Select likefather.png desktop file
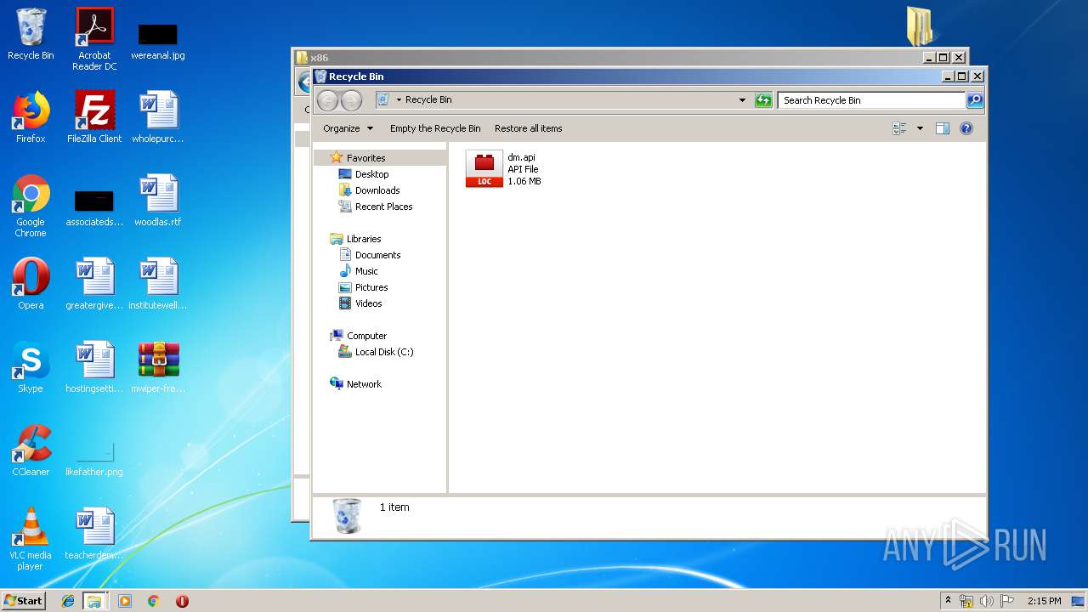 click(x=94, y=459)
